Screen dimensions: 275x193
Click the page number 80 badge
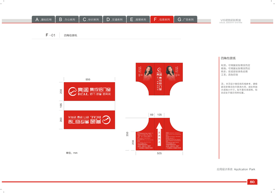[x=252, y=182]
